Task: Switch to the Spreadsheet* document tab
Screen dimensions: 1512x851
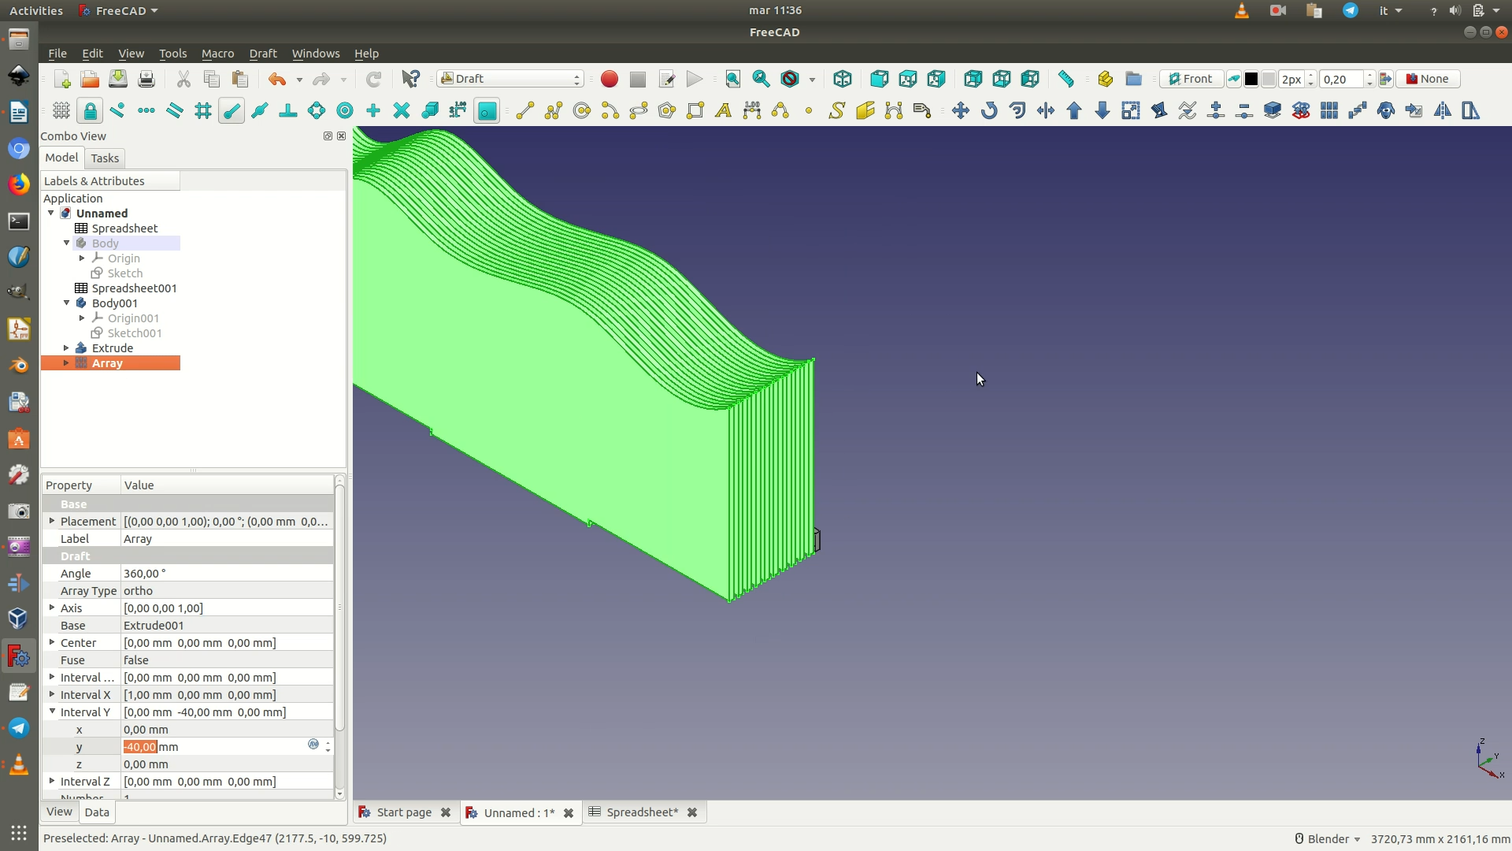Action: point(642,812)
